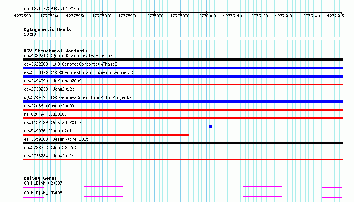Click the red esv22086 variant bar

(x=183, y=110)
